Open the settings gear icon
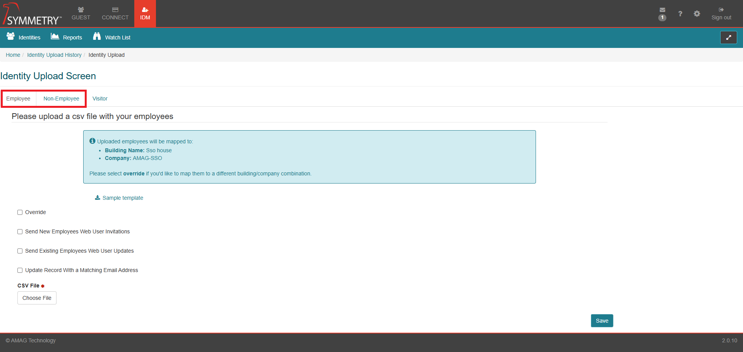The height and width of the screenshot is (352, 743). pos(697,14)
